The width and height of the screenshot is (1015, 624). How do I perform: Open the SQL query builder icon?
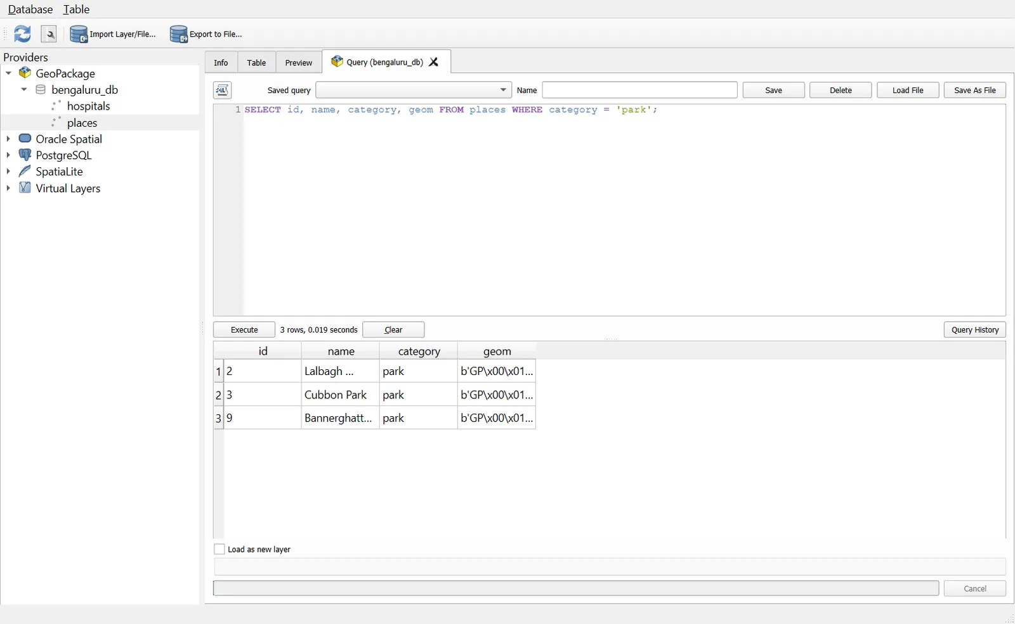222,90
